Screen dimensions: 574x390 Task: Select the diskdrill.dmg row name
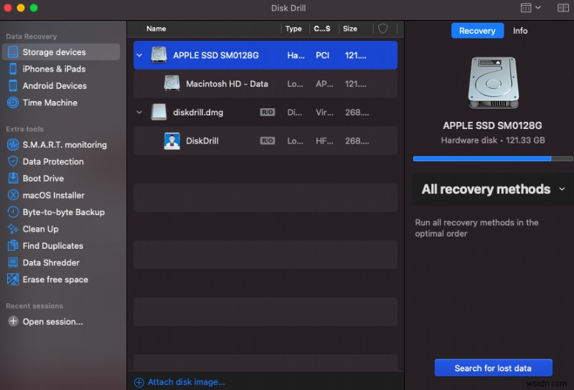click(198, 113)
